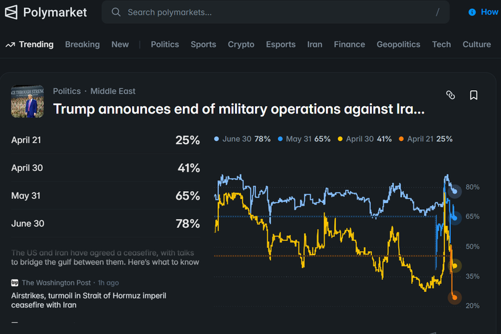Click the Trending arrow icon

point(10,45)
